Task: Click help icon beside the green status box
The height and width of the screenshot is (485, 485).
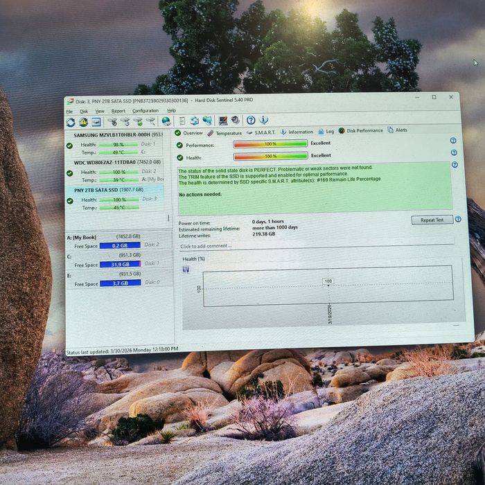Action: point(455,165)
